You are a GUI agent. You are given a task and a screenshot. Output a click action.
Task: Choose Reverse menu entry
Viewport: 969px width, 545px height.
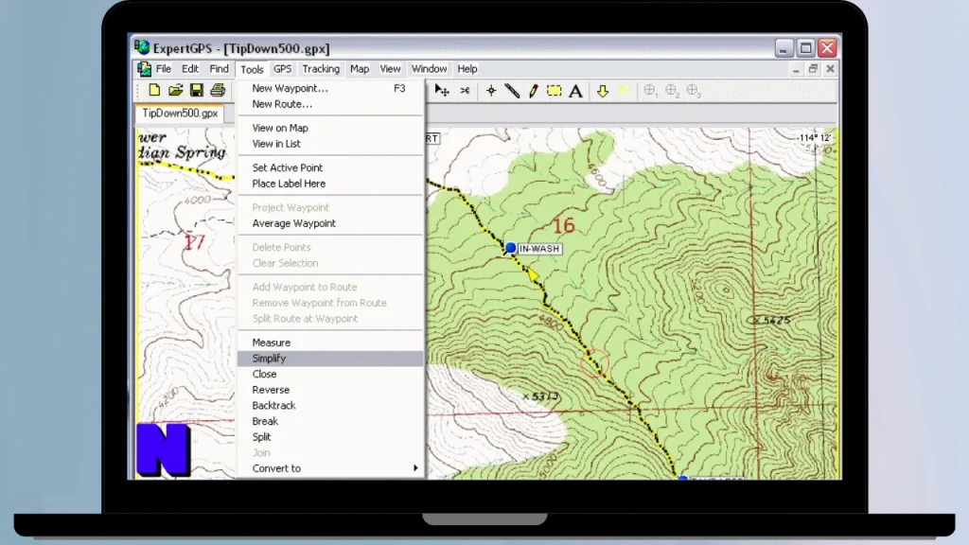[x=330, y=390]
